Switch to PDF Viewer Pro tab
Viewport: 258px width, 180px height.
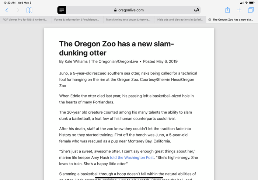[x=25, y=20]
